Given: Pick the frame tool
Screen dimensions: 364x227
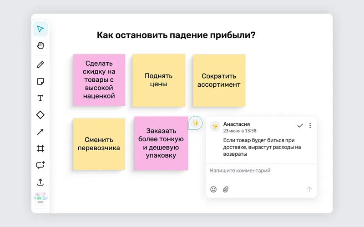Looking at the screenshot, I should pos(40,148).
